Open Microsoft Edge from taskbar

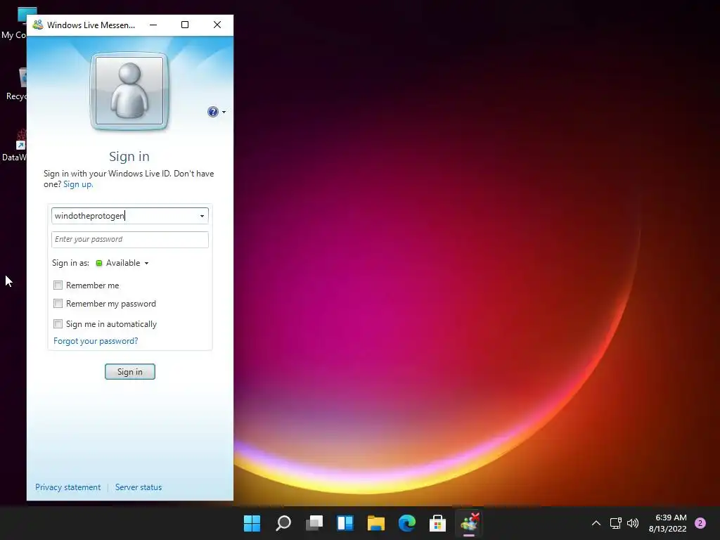407,523
